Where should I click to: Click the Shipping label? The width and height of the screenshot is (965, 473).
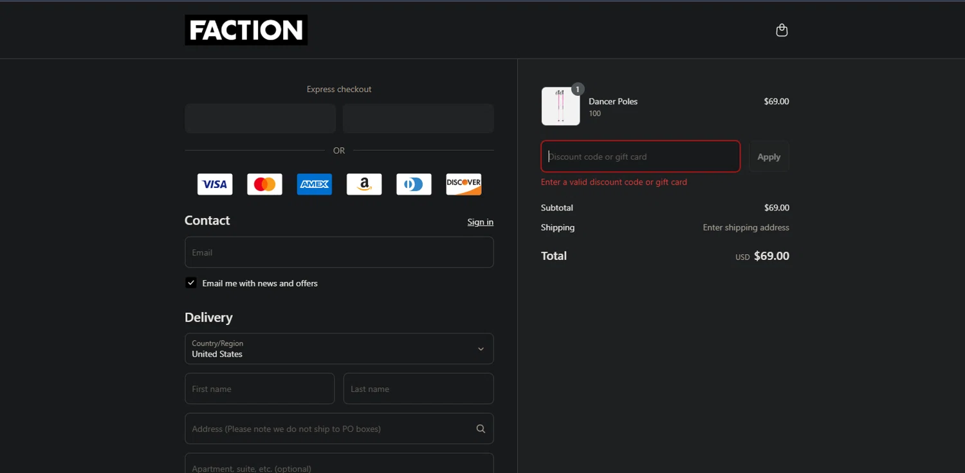click(558, 227)
